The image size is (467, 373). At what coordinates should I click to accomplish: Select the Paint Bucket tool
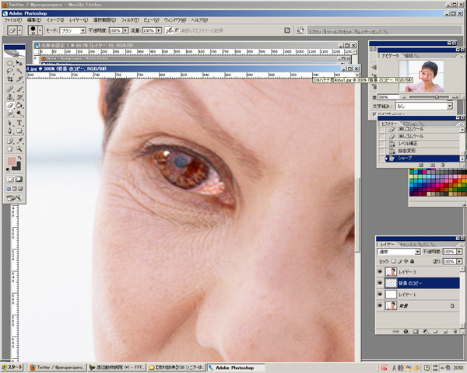click(19, 105)
